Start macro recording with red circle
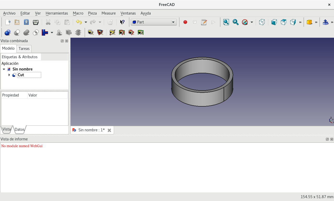Viewport: 334px width, 201px height. (x=185, y=22)
